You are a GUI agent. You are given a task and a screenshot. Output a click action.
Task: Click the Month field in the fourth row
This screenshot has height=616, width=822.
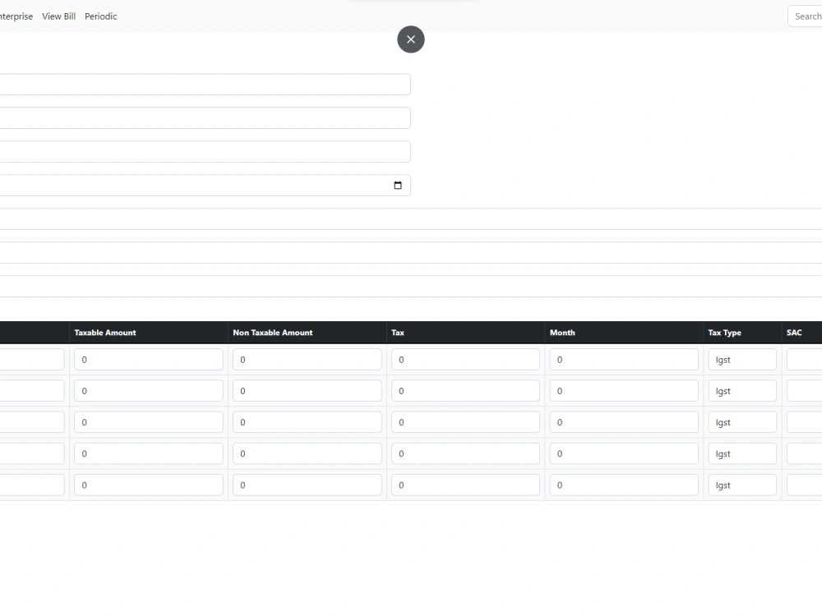[x=624, y=453]
